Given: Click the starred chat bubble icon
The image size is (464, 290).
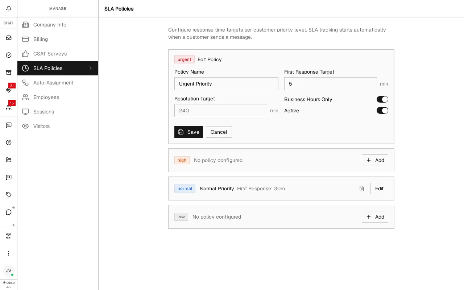Looking at the screenshot, I should [9, 212].
